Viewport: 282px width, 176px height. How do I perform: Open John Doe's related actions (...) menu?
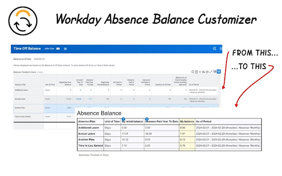58,48
